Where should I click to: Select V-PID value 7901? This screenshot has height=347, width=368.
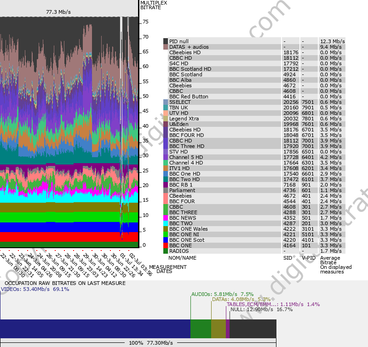pos(308,108)
